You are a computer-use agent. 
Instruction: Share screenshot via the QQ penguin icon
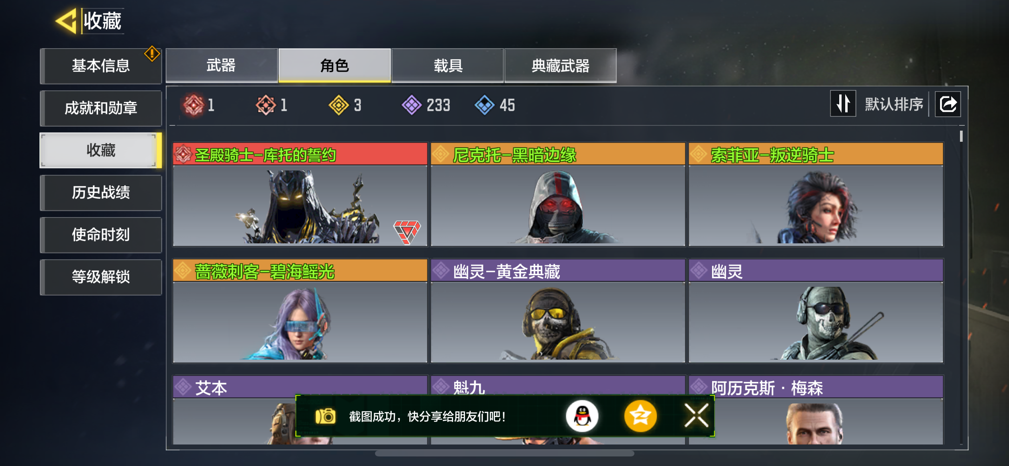582,416
